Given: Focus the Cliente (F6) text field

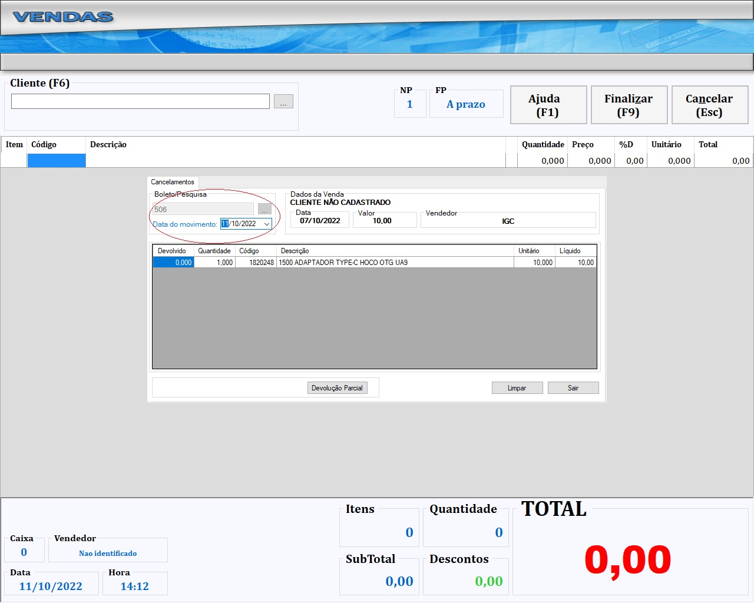Looking at the screenshot, I should 140,102.
